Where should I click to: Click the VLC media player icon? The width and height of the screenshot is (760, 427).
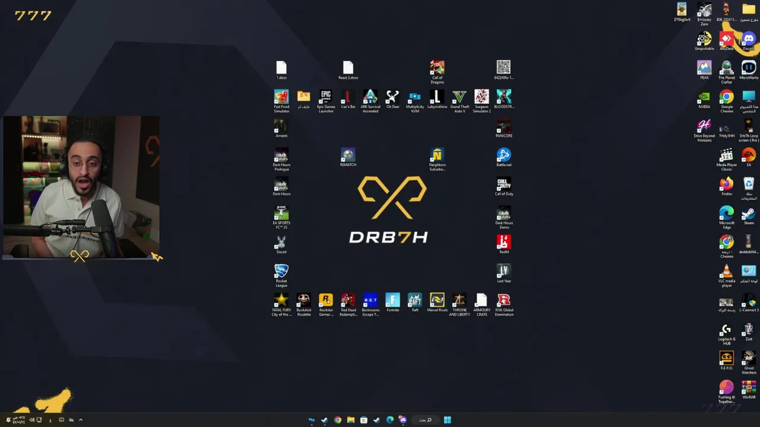(727, 276)
